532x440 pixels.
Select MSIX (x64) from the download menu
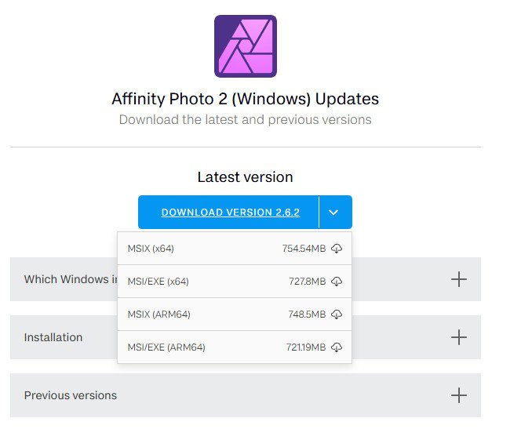click(x=151, y=249)
